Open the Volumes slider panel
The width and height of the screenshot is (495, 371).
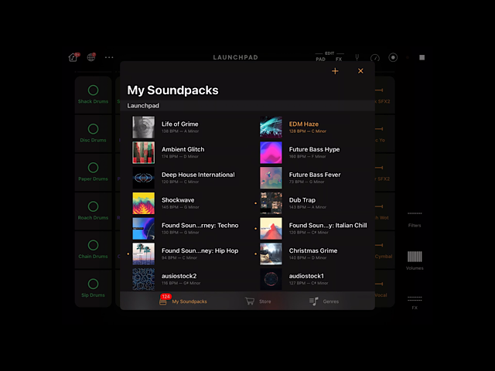tap(415, 259)
